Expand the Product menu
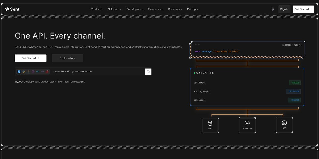The width and height of the screenshot is (319, 159). (97, 9)
